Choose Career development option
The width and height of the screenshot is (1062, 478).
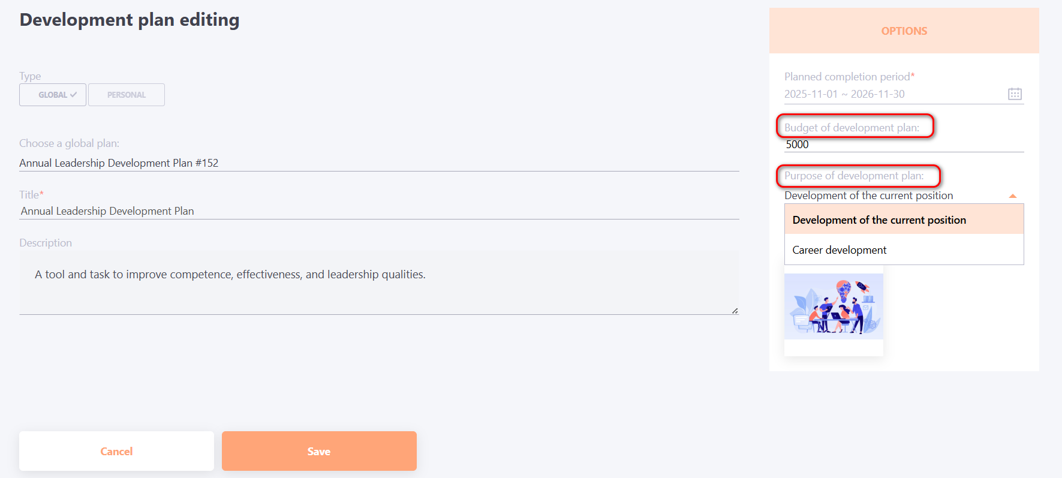click(840, 250)
